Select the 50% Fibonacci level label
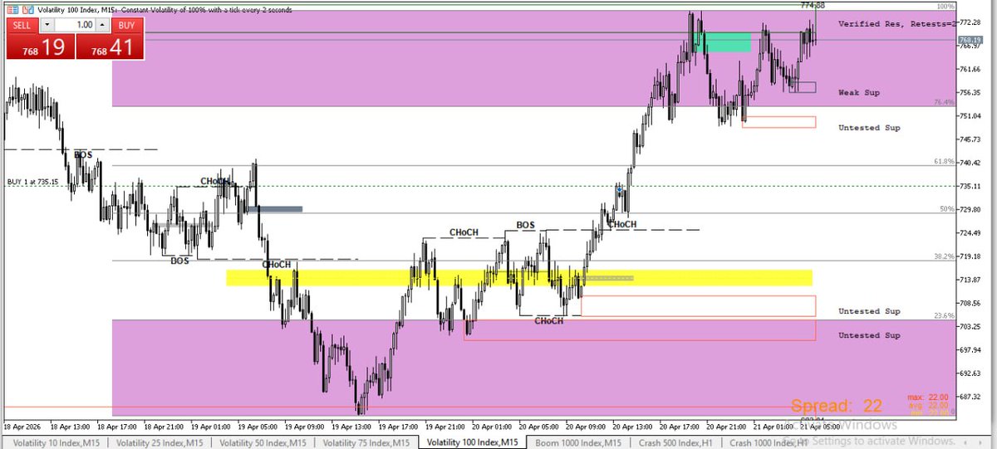997x449 pixels. pos(946,209)
